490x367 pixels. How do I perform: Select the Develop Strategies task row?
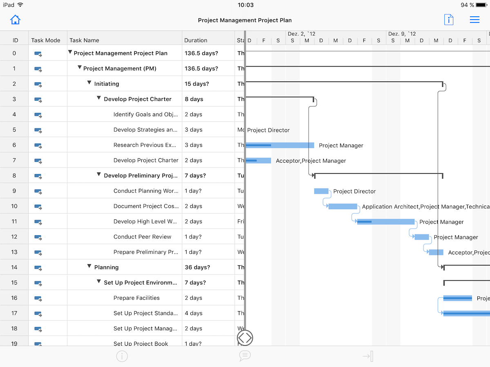point(145,130)
